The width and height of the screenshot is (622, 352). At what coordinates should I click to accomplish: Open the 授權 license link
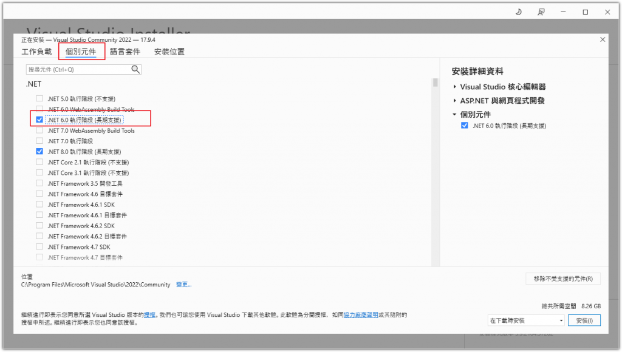click(149, 315)
